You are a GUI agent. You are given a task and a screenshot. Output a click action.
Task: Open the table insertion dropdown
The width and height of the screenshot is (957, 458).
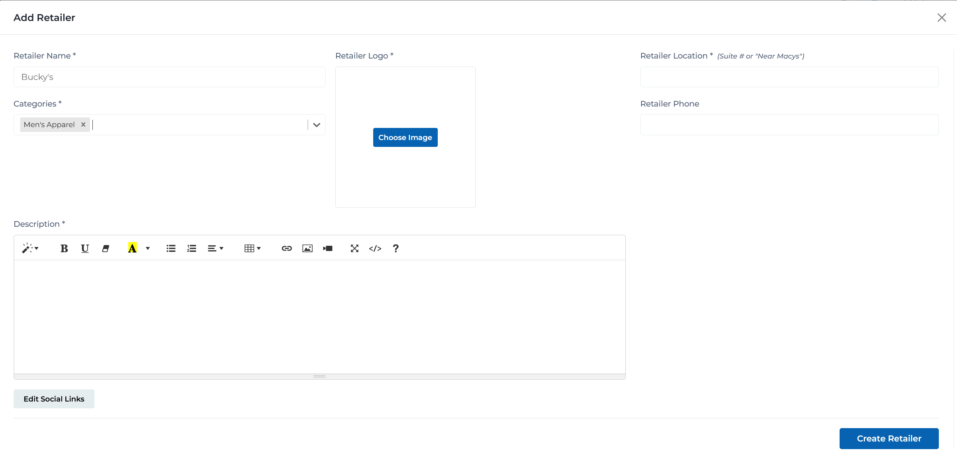(253, 248)
